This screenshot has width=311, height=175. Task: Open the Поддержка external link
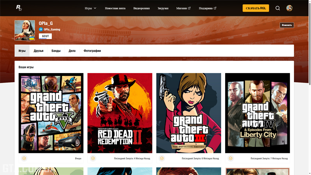point(207,8)
